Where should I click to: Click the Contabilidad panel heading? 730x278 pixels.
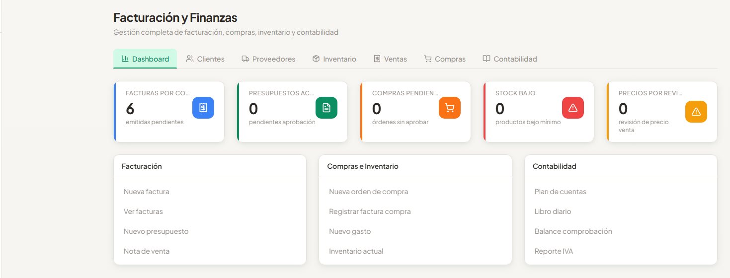555,166
